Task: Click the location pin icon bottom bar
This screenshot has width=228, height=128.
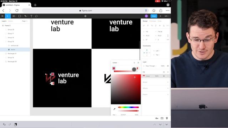Action: [167, 118]
